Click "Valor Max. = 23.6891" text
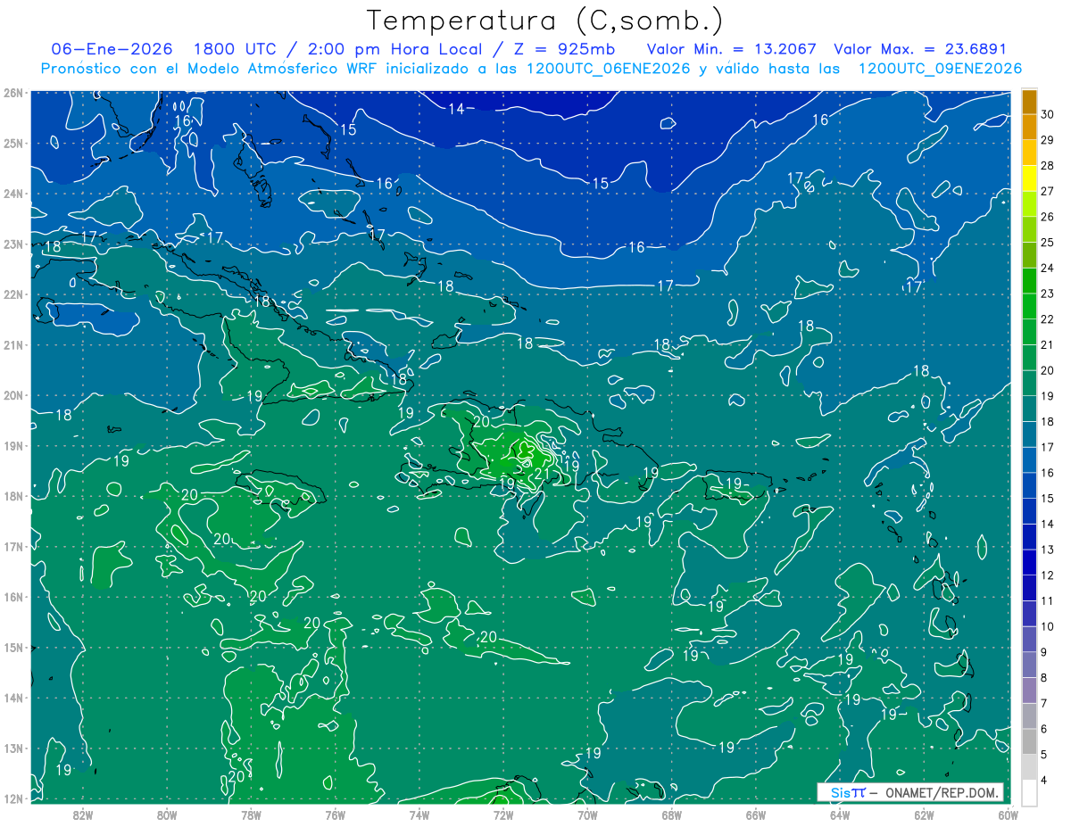 click(x=919, y=49)
